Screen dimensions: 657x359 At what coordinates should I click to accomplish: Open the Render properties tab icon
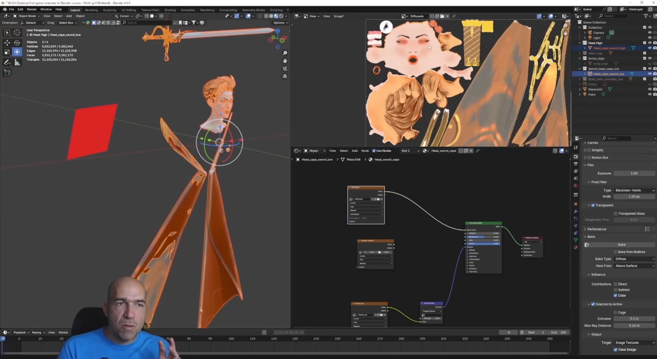pyautogui.click(x=576, y=157)
